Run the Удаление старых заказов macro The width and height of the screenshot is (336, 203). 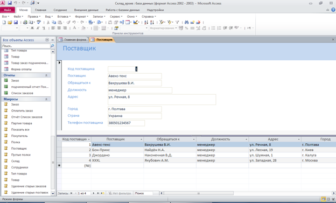(29, 186)
